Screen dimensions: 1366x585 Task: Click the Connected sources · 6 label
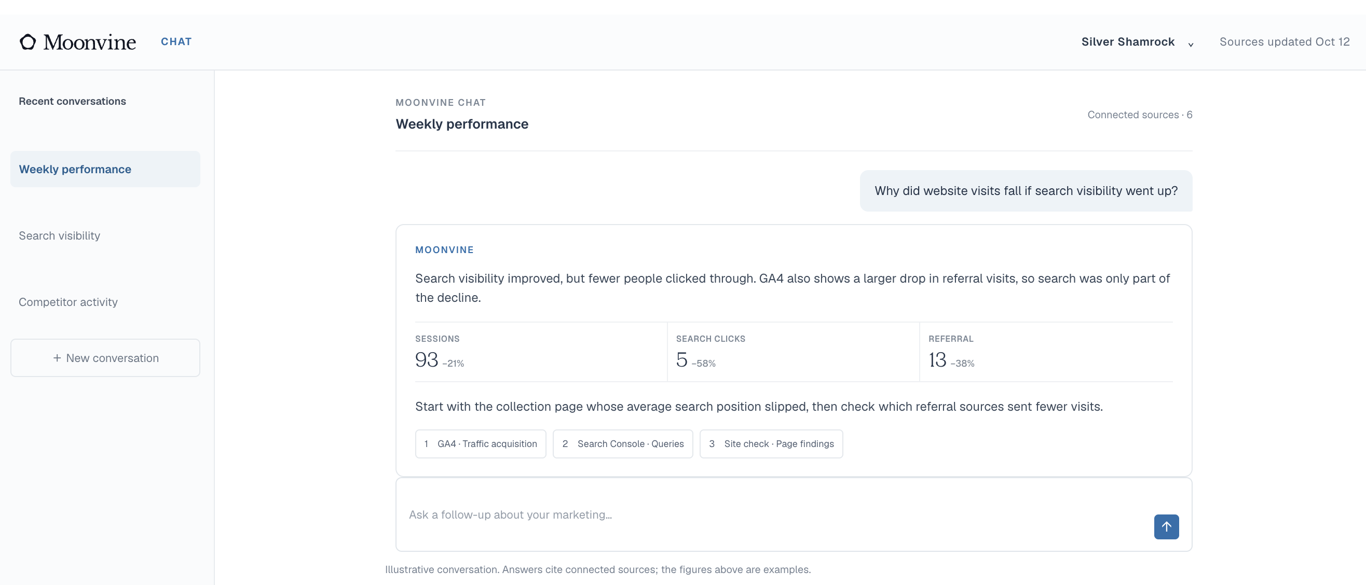tap(1140, 115)
